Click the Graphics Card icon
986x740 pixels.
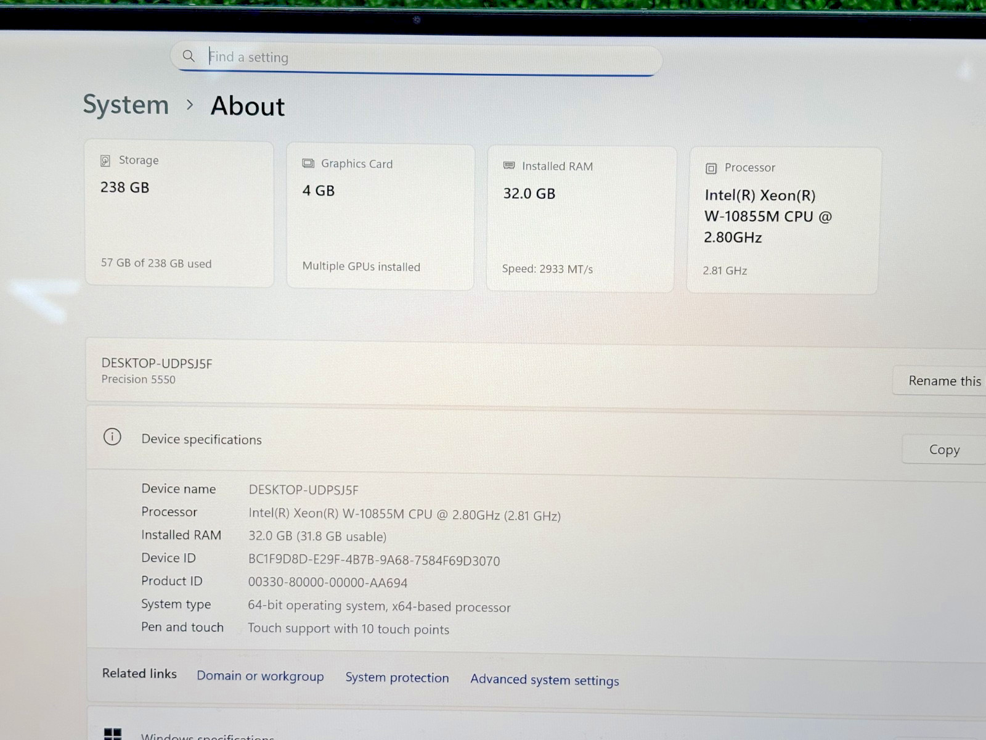308,163
